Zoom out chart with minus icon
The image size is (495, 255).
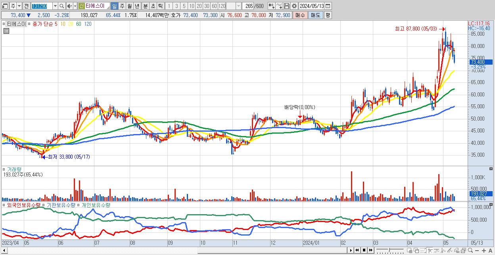[477, 250]
